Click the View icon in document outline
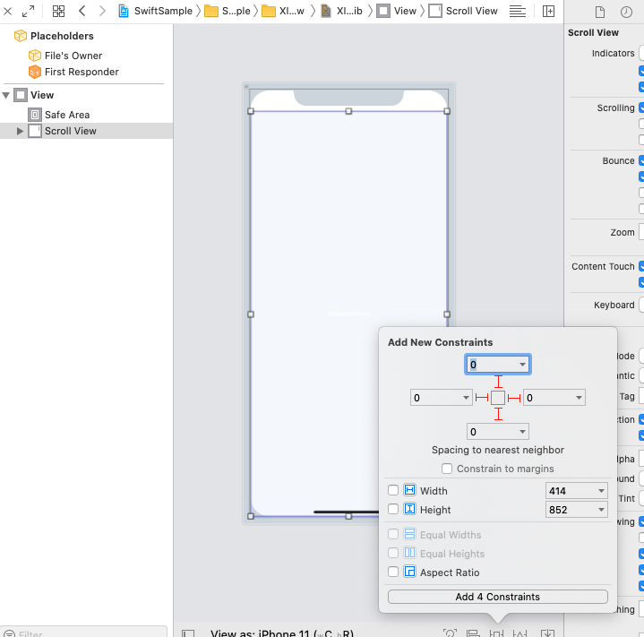This screenshot has height=637, width=644. pyautogui.click(x=21, y=95)
